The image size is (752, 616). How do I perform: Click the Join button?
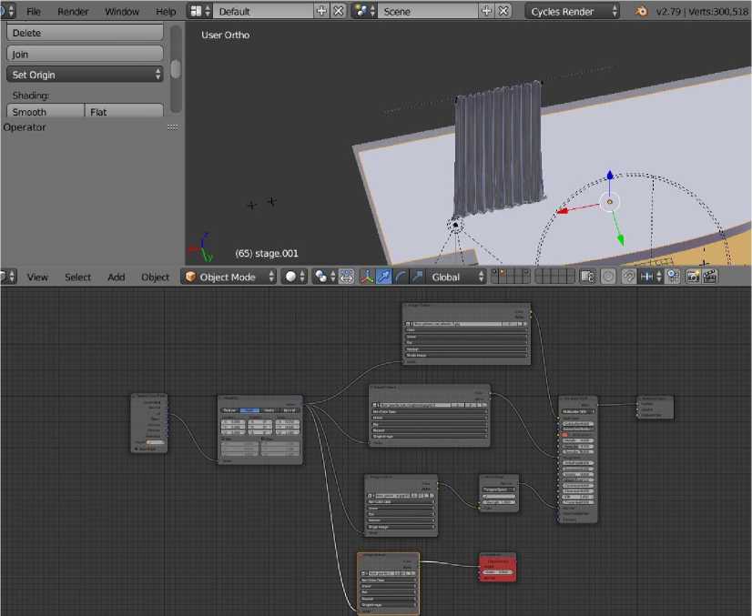86,54
